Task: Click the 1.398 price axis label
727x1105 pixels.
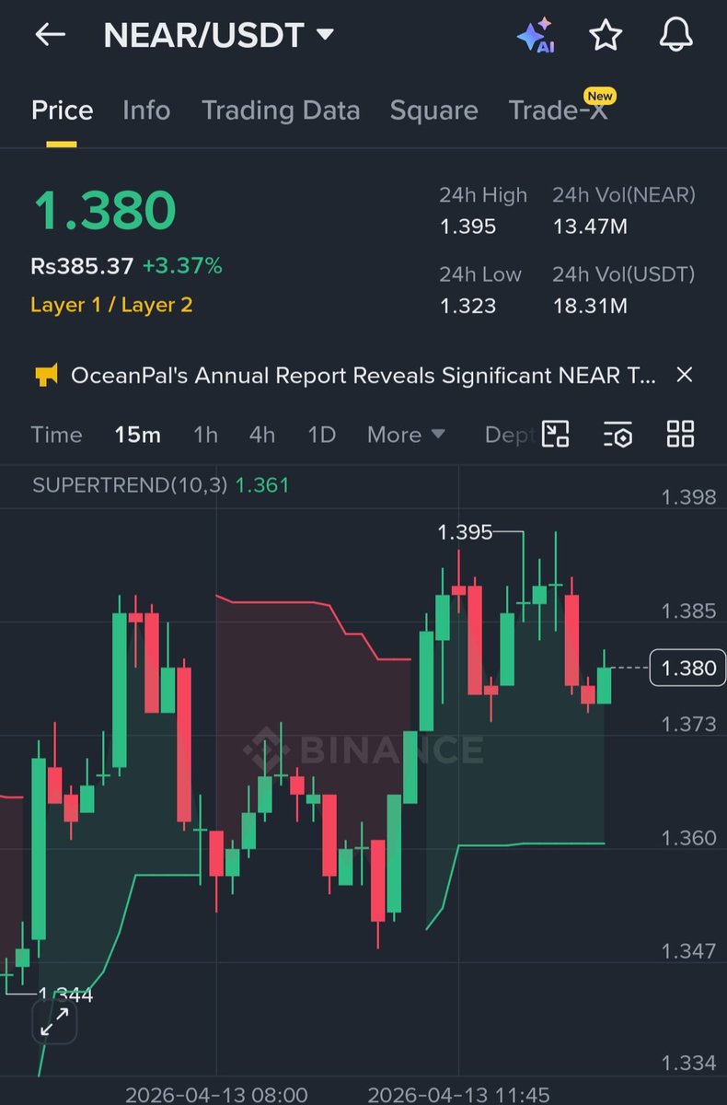Action: 688,498
